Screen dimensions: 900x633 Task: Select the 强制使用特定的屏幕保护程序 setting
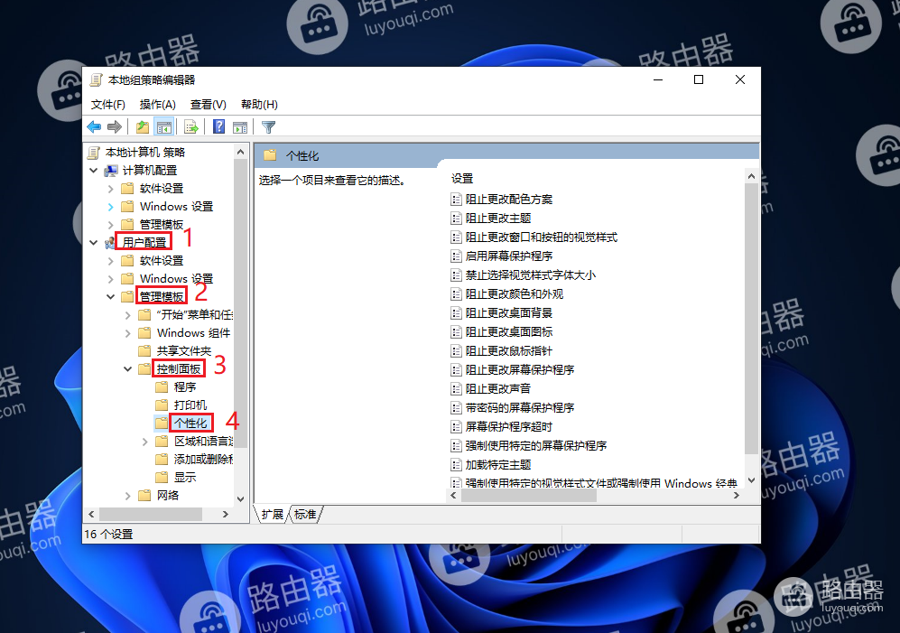click(536, 446)
